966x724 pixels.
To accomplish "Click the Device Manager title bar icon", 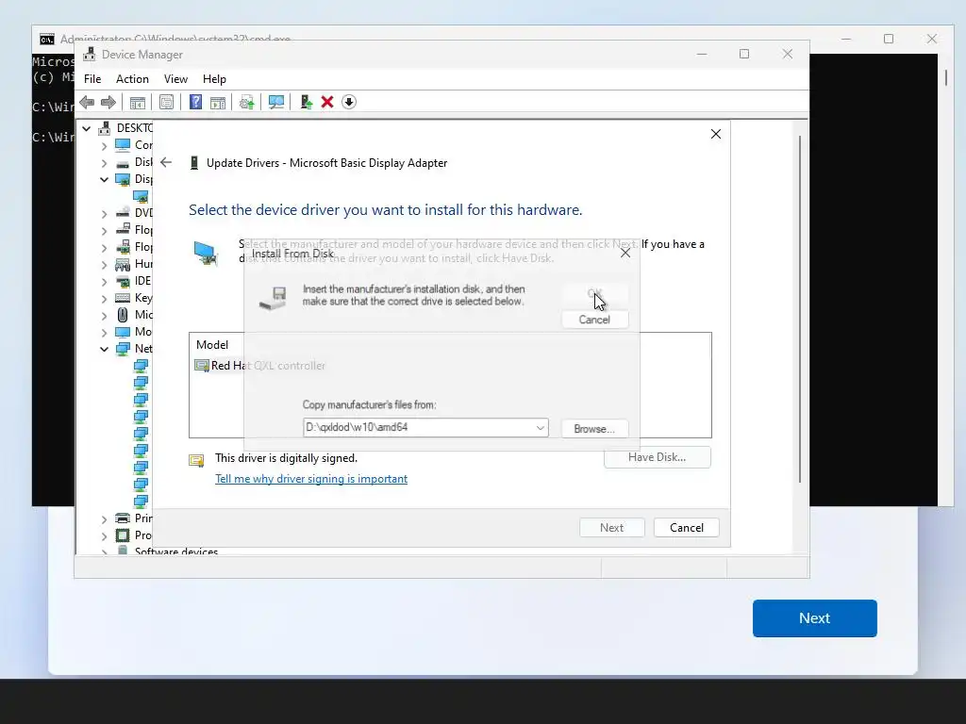I will click(90, 54).
